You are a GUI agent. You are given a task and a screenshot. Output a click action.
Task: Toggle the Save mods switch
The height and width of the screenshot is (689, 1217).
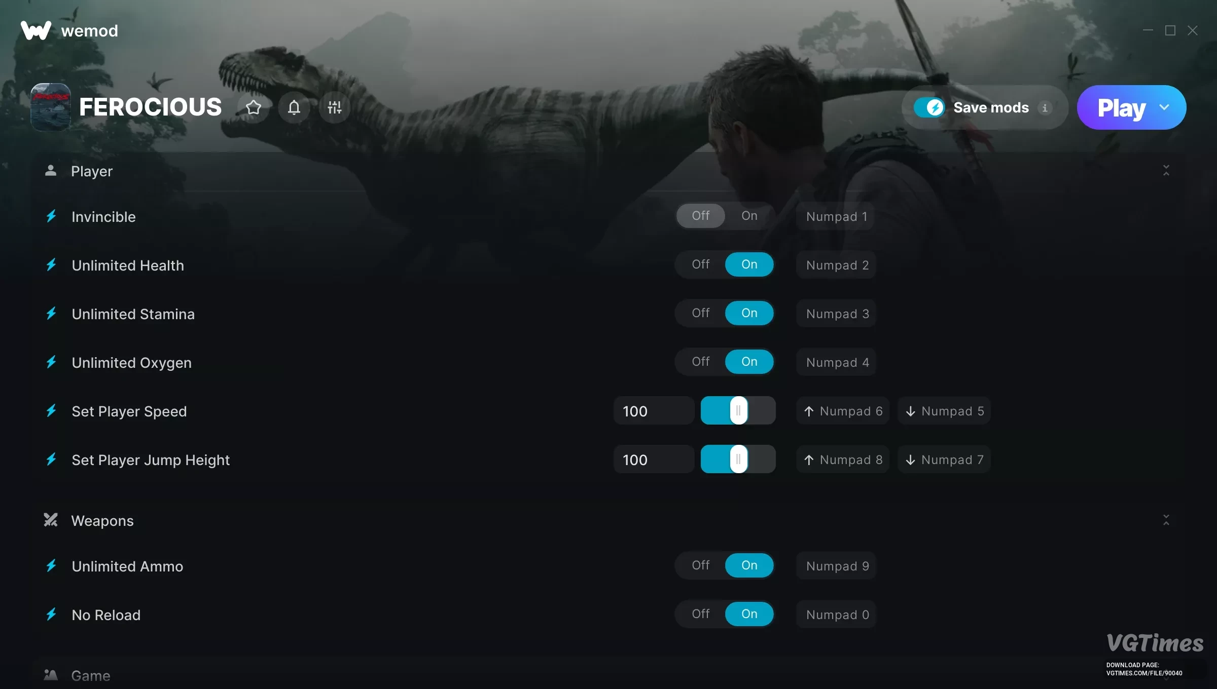[x=929, y=107]
